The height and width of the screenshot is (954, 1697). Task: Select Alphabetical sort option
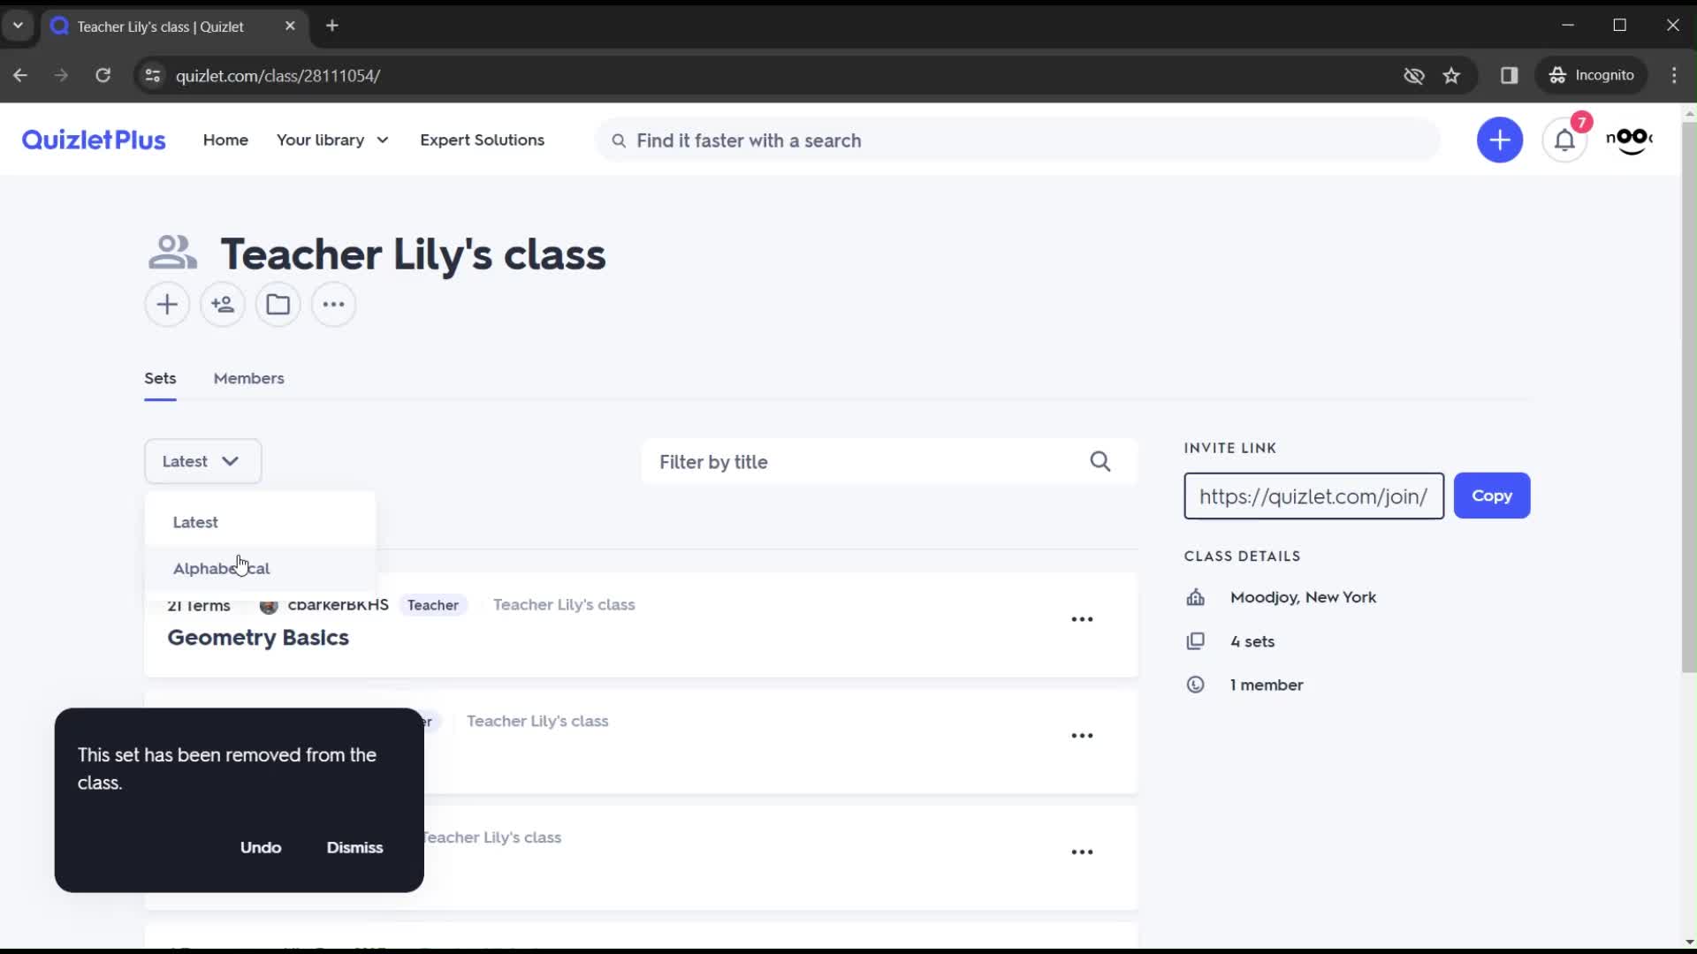(222, 567)
